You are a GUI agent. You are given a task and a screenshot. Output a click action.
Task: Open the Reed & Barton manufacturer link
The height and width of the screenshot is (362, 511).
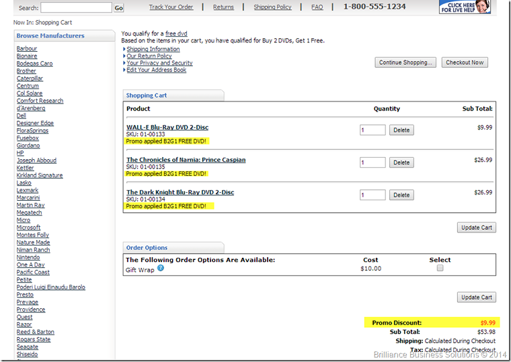(x=36, y=332)
